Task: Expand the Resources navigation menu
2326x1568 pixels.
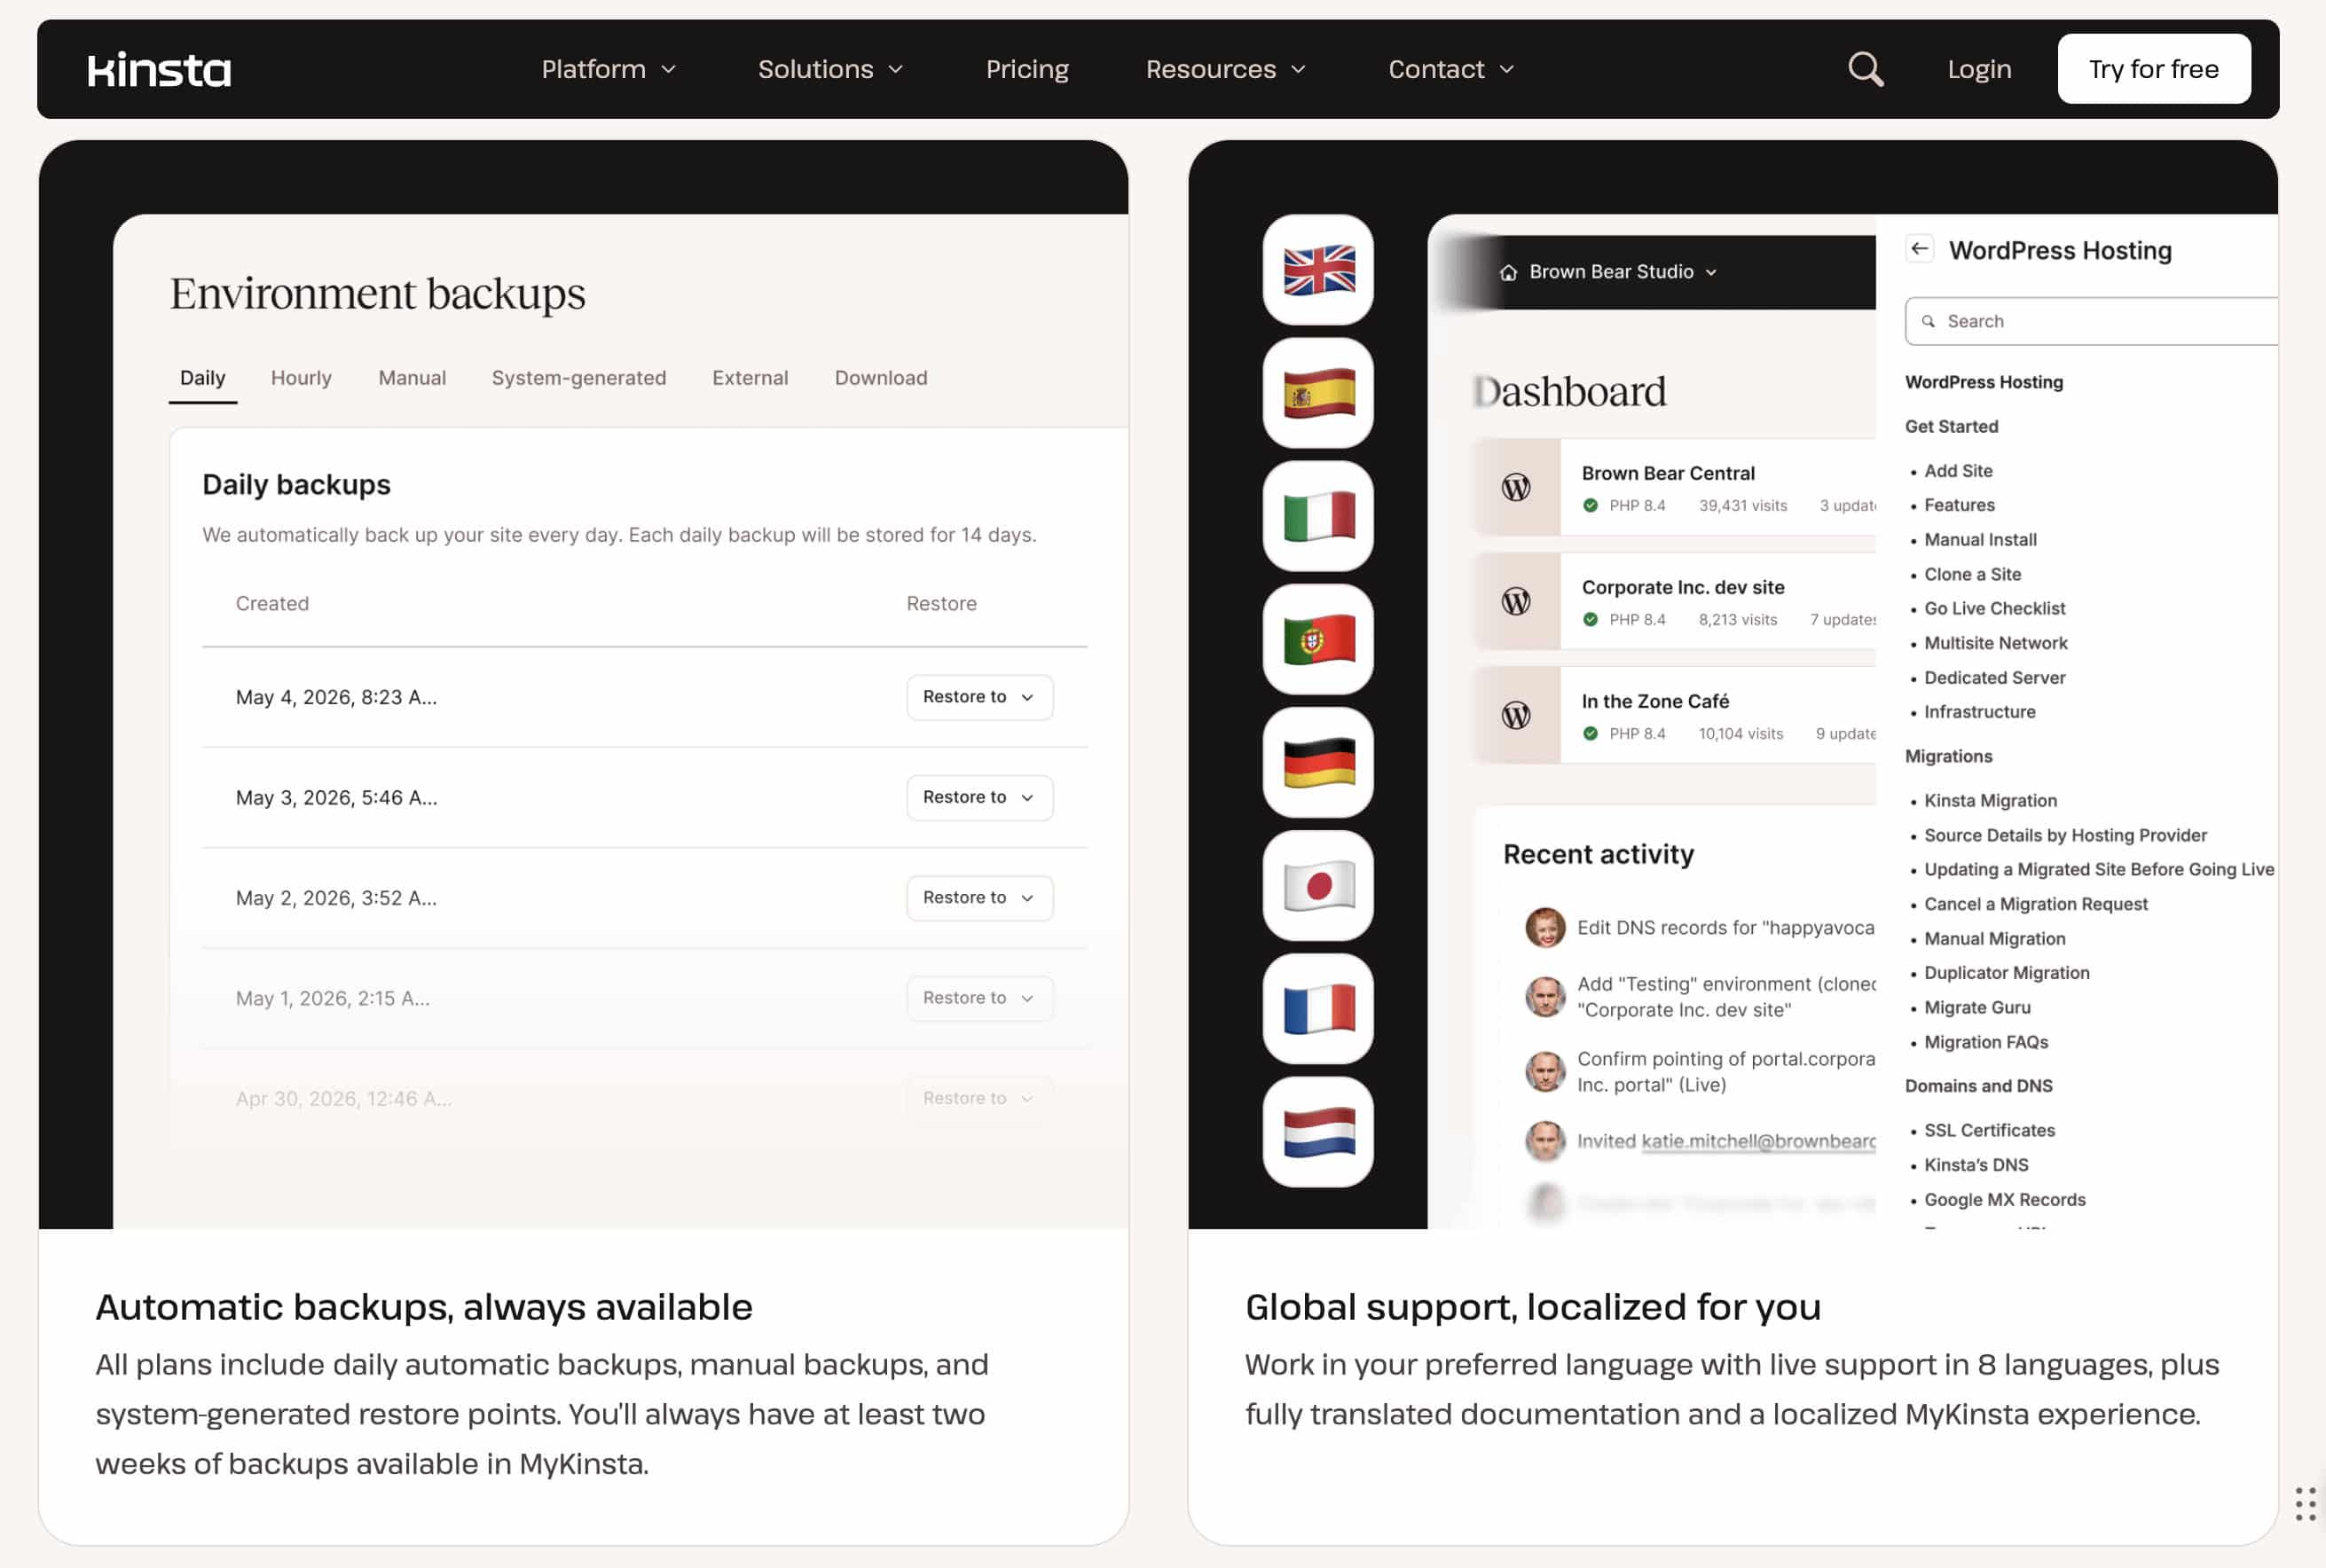Action: 1226,69
